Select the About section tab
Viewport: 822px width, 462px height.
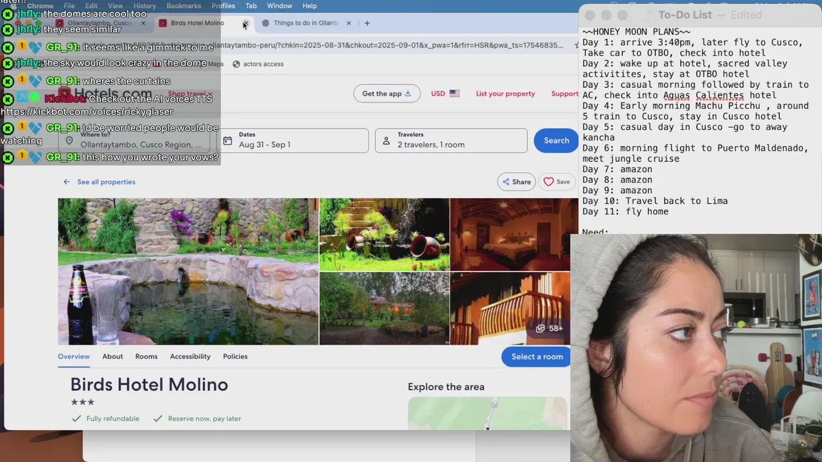click(112, 357)
